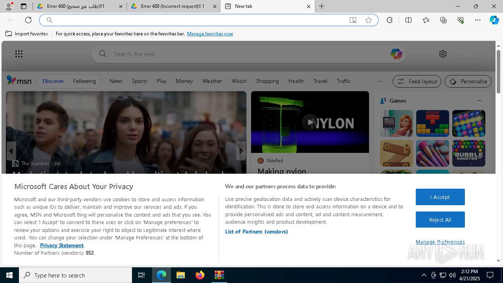Open the Favorites list icon
This screenshot has height=283, width=503.
point(426,20)
